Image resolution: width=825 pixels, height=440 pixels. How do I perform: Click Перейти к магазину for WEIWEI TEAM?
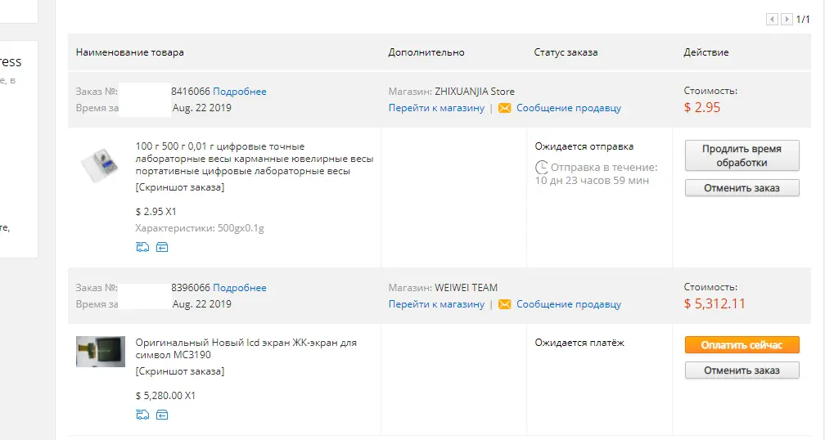tap(436, 304)
